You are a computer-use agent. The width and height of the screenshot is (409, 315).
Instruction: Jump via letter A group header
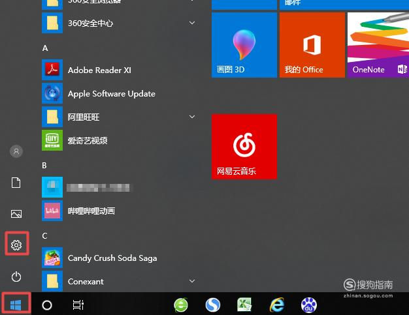45,48
